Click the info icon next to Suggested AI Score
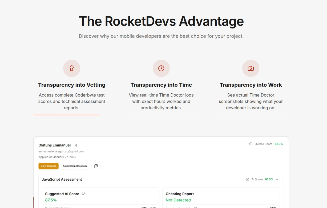 point(83,193)
